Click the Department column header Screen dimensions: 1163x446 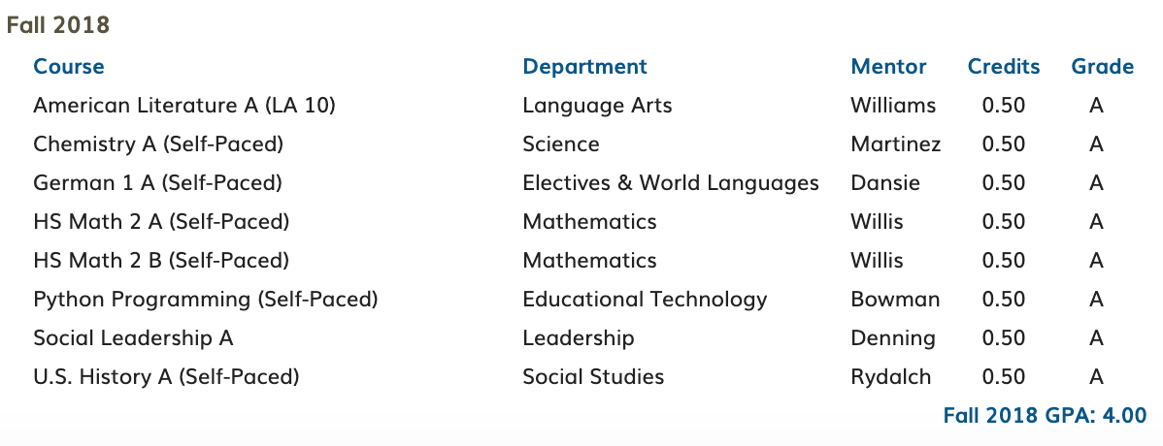coord(584,67)
